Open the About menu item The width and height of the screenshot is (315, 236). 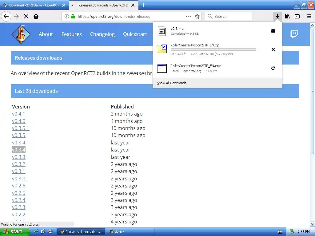pos(46,34)
